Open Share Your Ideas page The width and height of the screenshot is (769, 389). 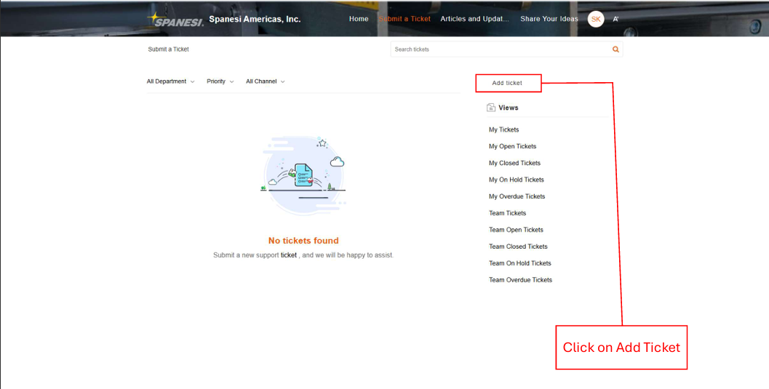550,19
